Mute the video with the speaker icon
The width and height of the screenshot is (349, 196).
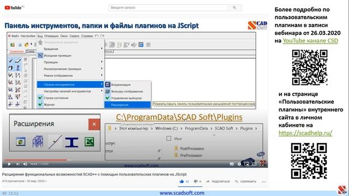coord(25,164)
